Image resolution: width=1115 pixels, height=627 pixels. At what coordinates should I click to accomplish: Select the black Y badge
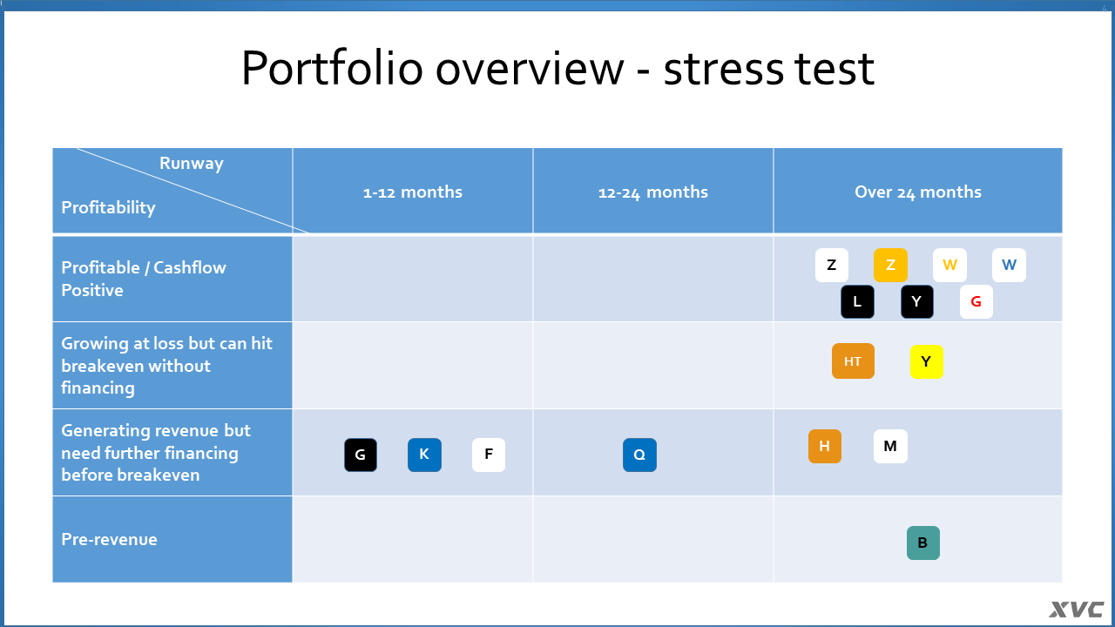click(x=917, y=302)
